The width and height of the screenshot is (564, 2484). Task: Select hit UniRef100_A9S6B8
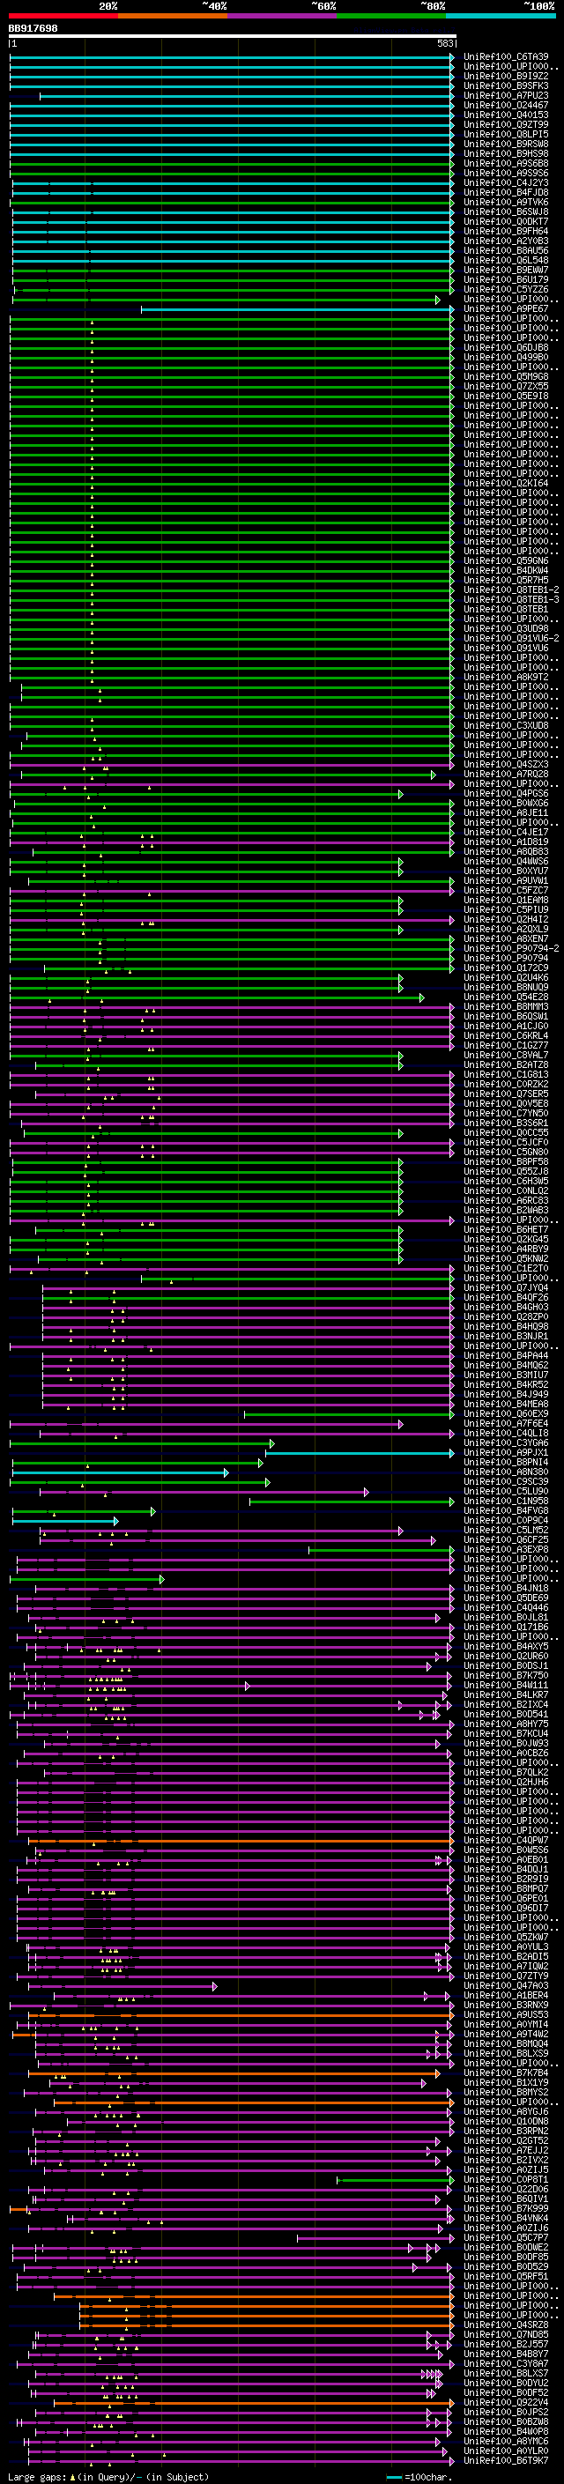pos(506,163)
